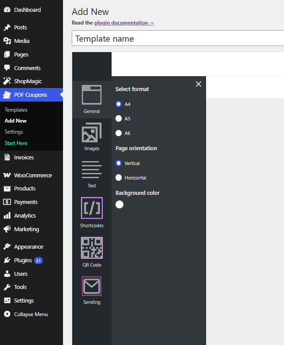Open the QR Code panel icon
The image size is (284, 345).
[x=92, y=248]
